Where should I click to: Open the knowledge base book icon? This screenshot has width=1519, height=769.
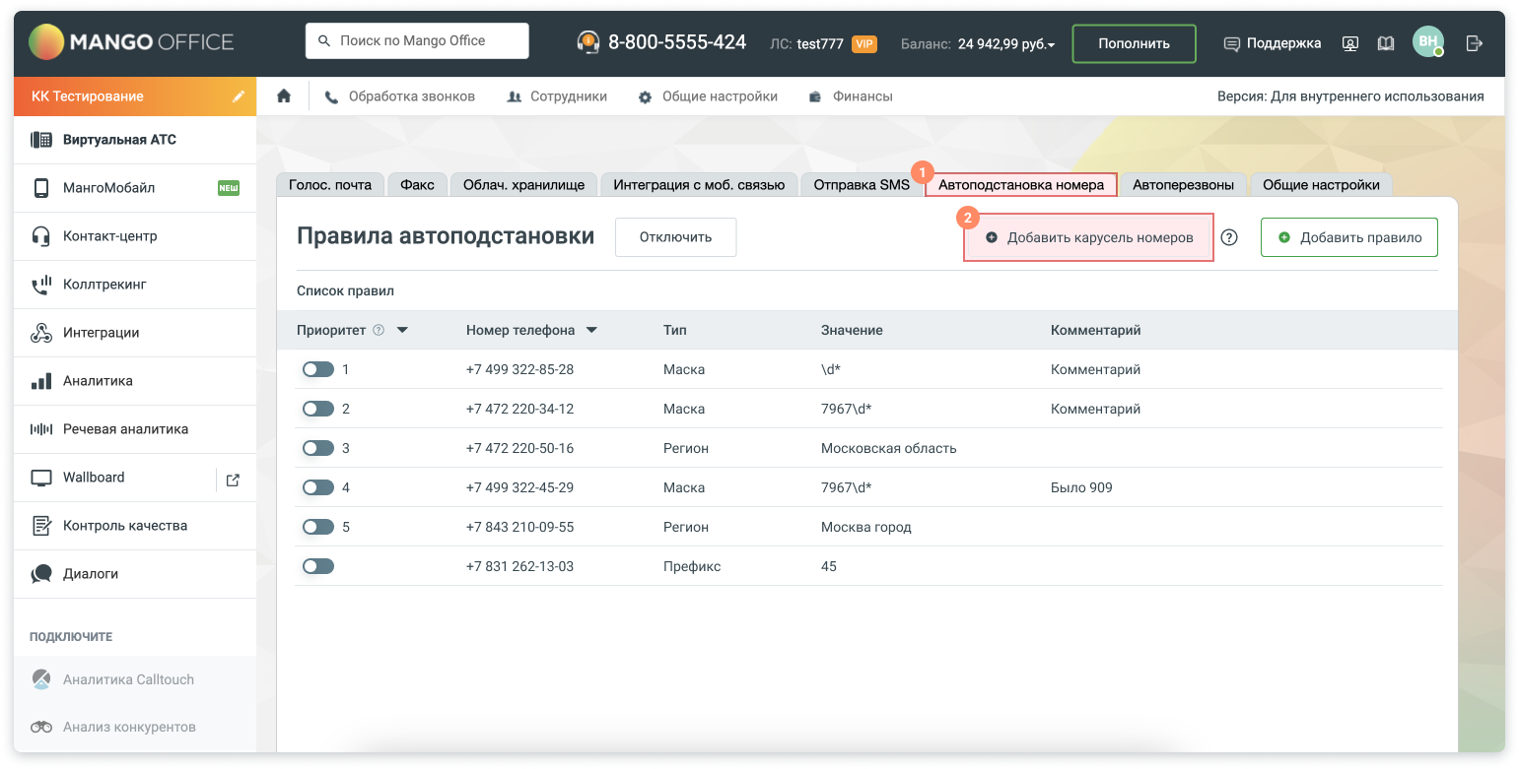[1386, 43]
